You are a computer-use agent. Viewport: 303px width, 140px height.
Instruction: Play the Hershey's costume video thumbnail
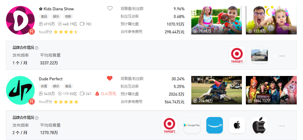tap(271, 90)
